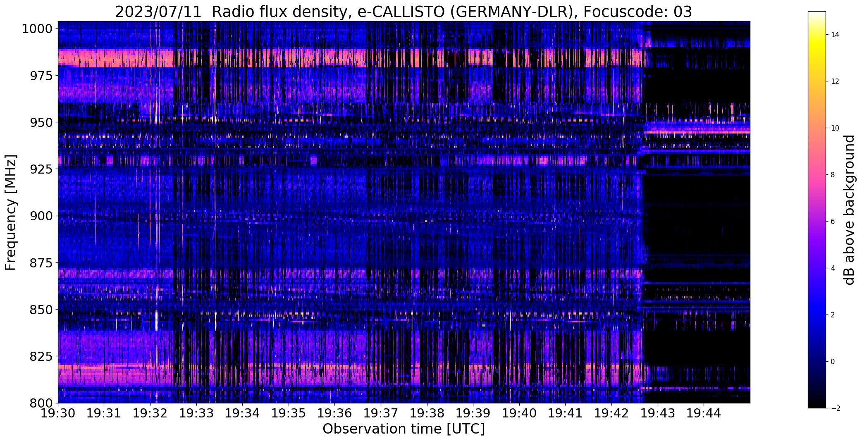862x441 pixels.
Task: Select the 19:34 time tick label
Action: [x=242, y=412]
